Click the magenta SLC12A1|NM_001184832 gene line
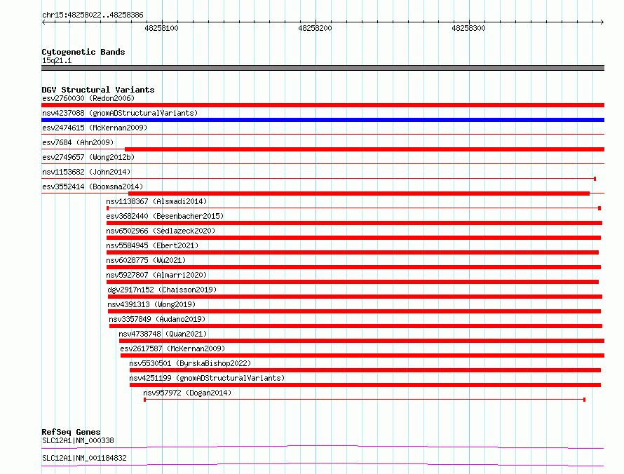Image resolution: width=624 pixels, height=474 pixels. pyautogui.click(x=323, y=464)
